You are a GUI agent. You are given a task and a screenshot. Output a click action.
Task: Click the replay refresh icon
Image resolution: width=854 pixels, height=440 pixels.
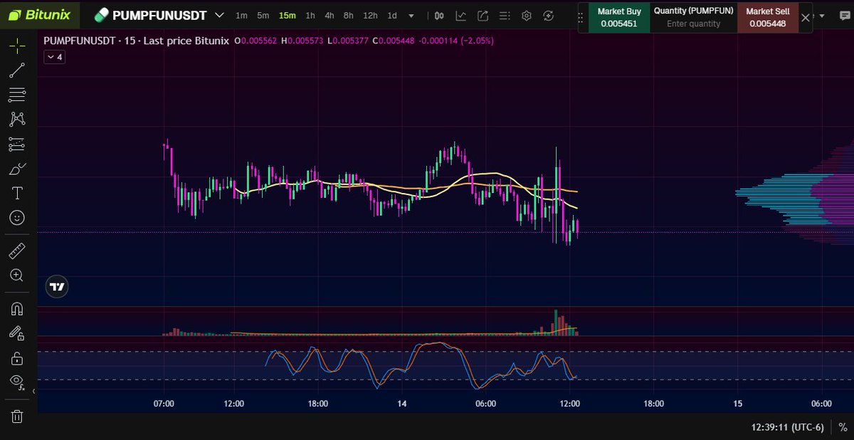coord(549,16)
